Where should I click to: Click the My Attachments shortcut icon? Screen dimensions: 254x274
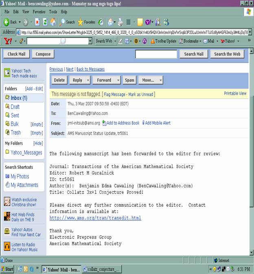[7, 185]
